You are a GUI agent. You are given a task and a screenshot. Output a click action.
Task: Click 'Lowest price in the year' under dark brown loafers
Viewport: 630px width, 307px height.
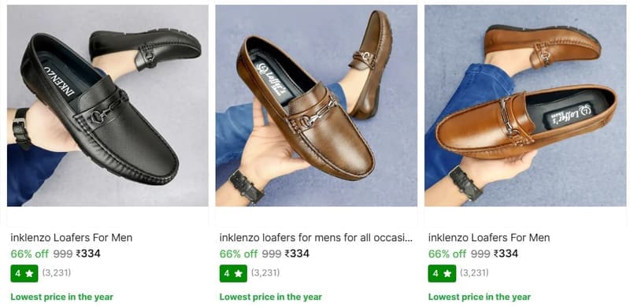tap(271, 297)
